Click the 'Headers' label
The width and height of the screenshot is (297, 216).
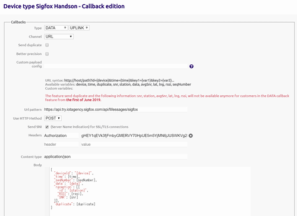(x=35, y=135)
